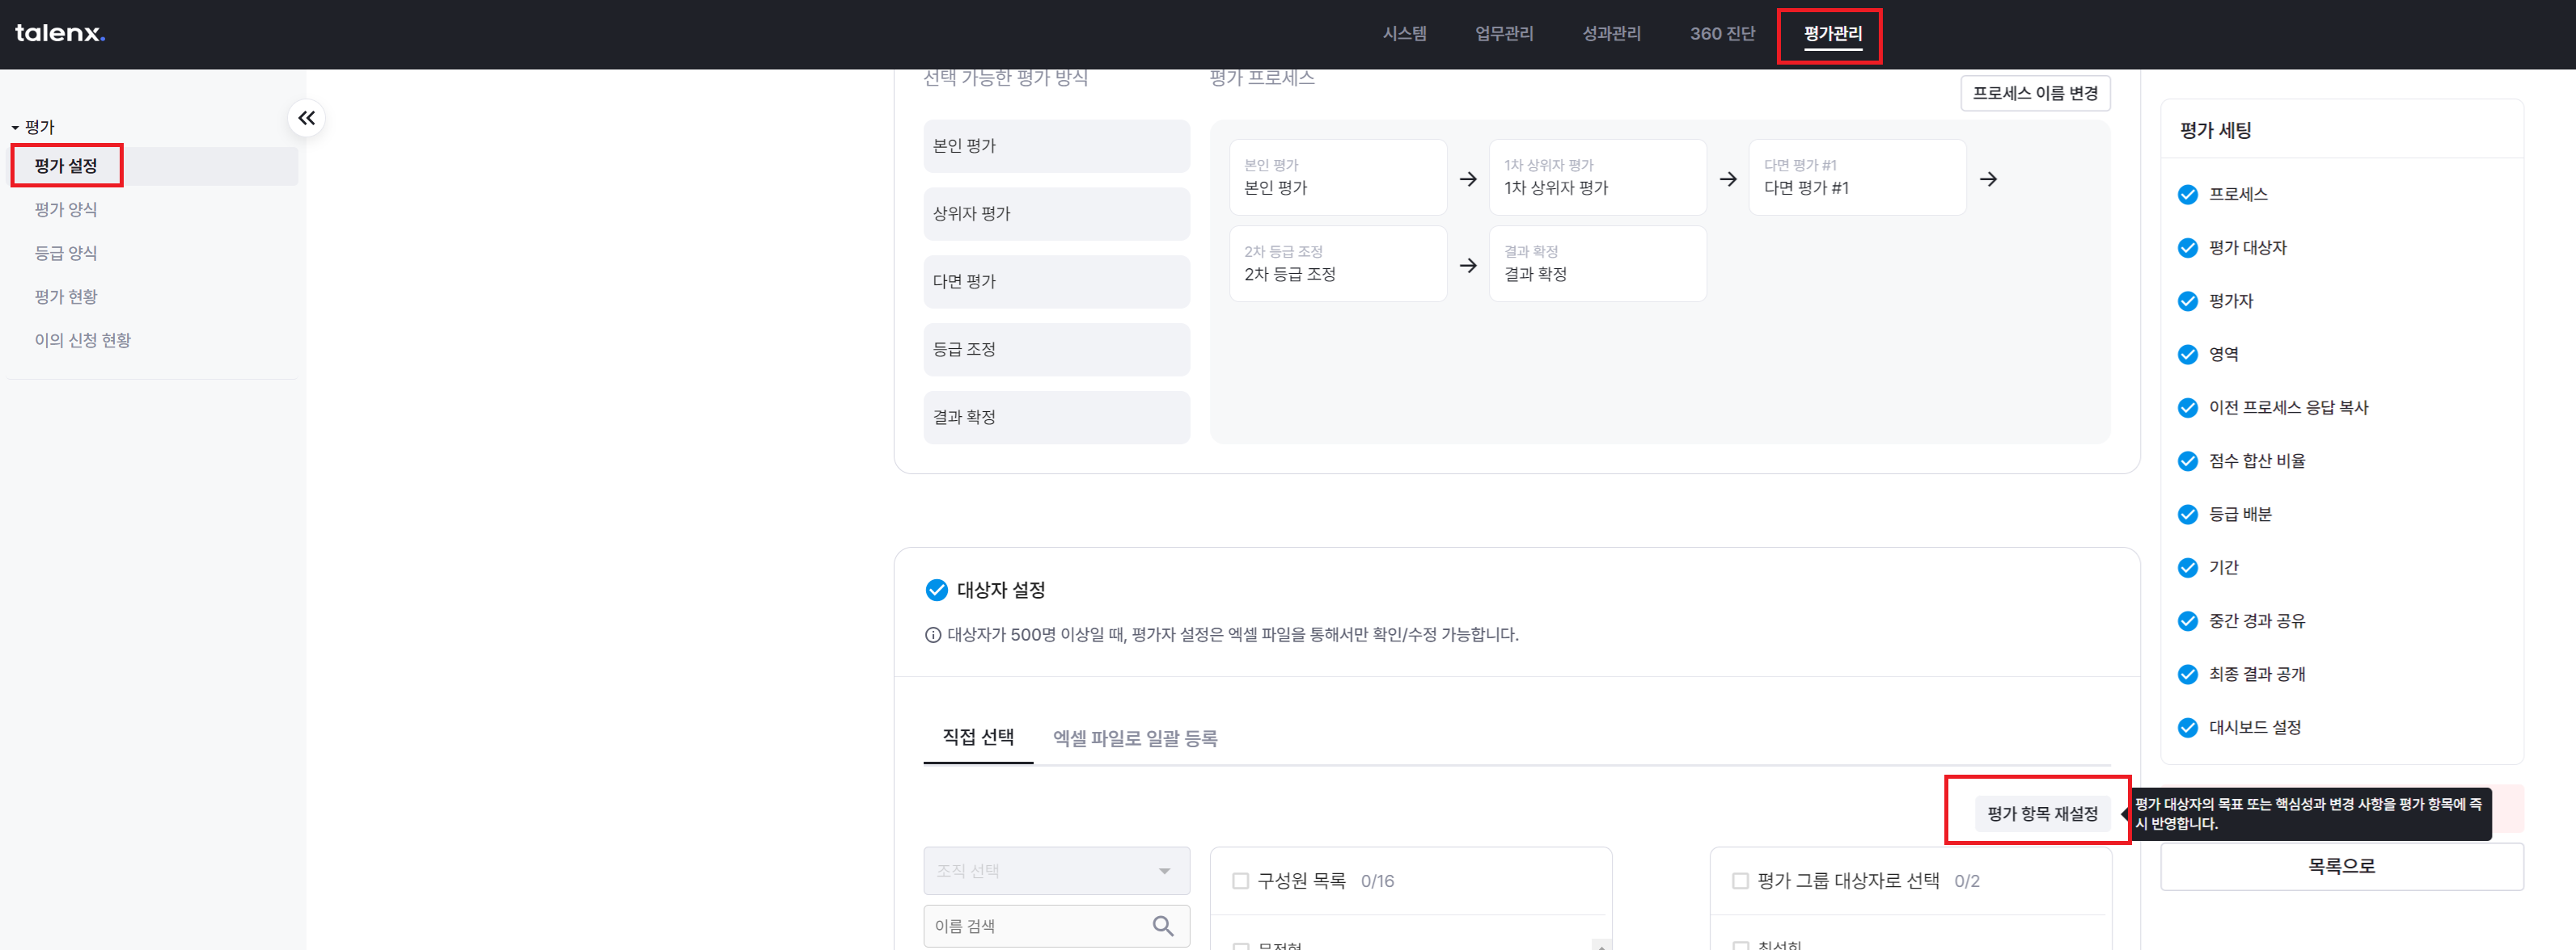Click the 등급 배분 checkmark icon
Viewport: 2576px width, 950px height.
(2188, 515)
